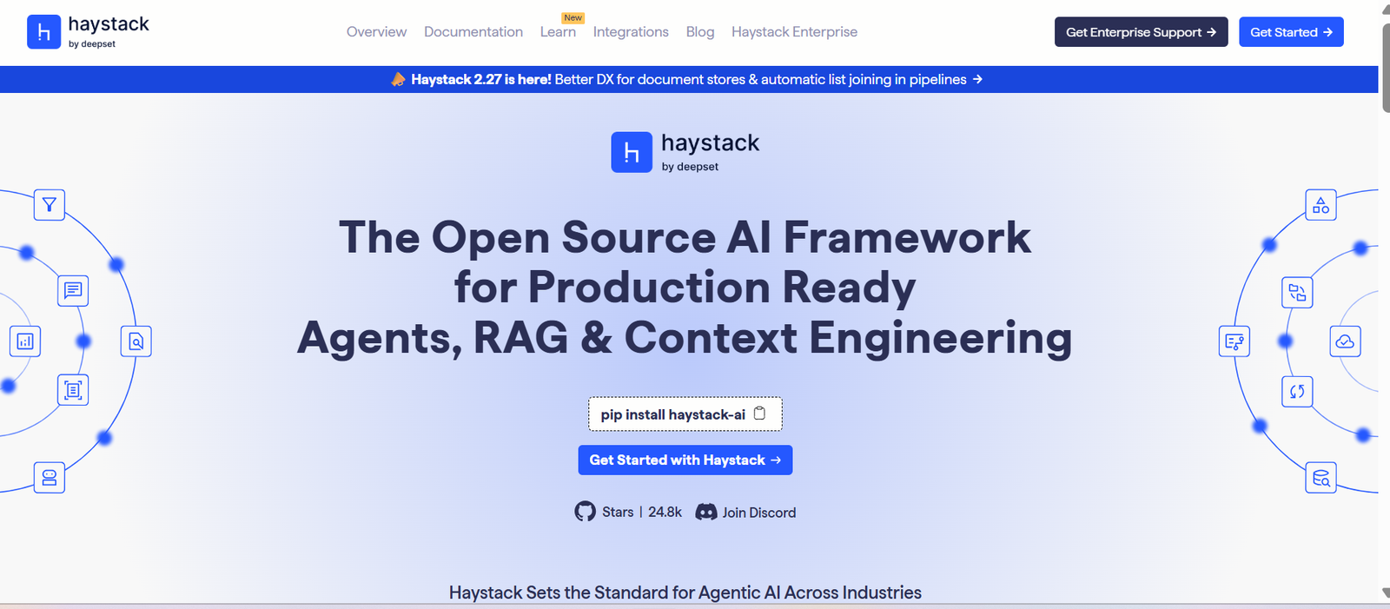Open the Haystack Enterprise nav link
Image resolution: width=1390 pixels, height=609 pixels.
[x=794, y=32]
